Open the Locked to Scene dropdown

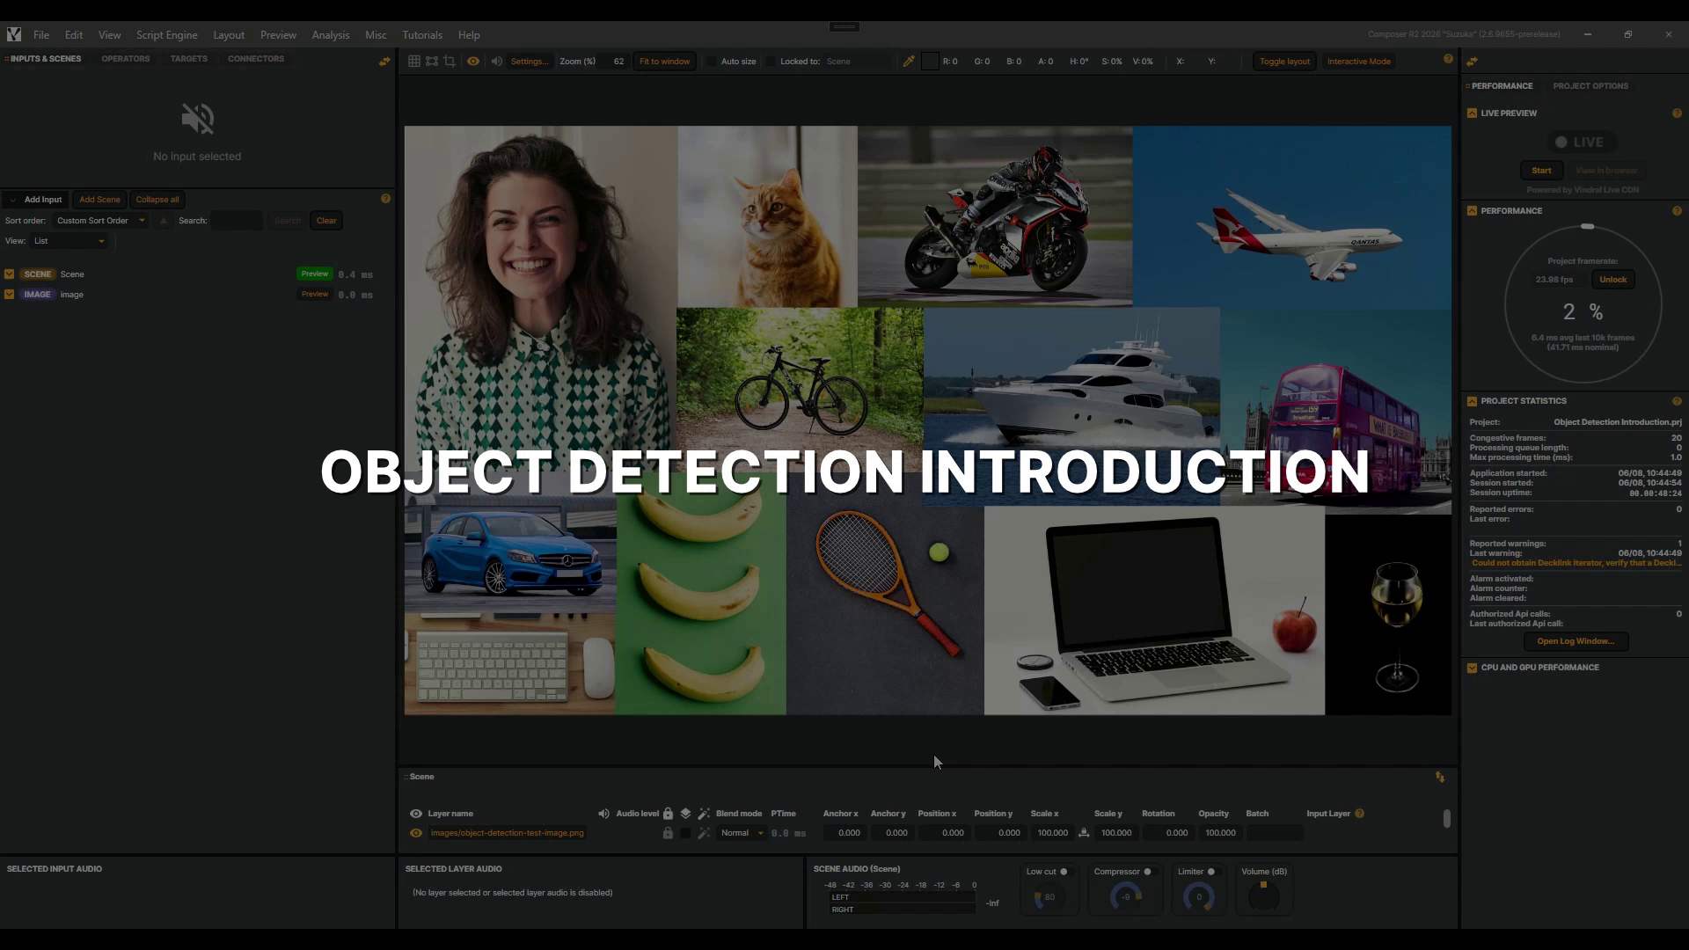[x=857, y=62]
